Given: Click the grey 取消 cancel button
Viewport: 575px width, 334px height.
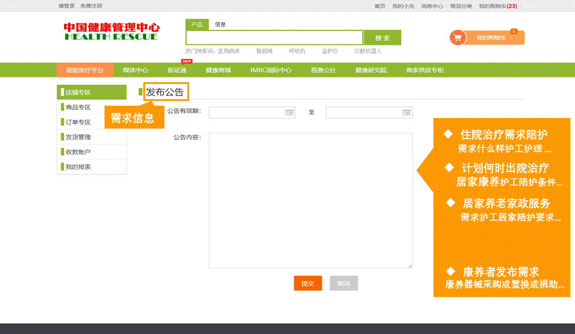Looking at the screenshot, I should (x=344, y=284).
